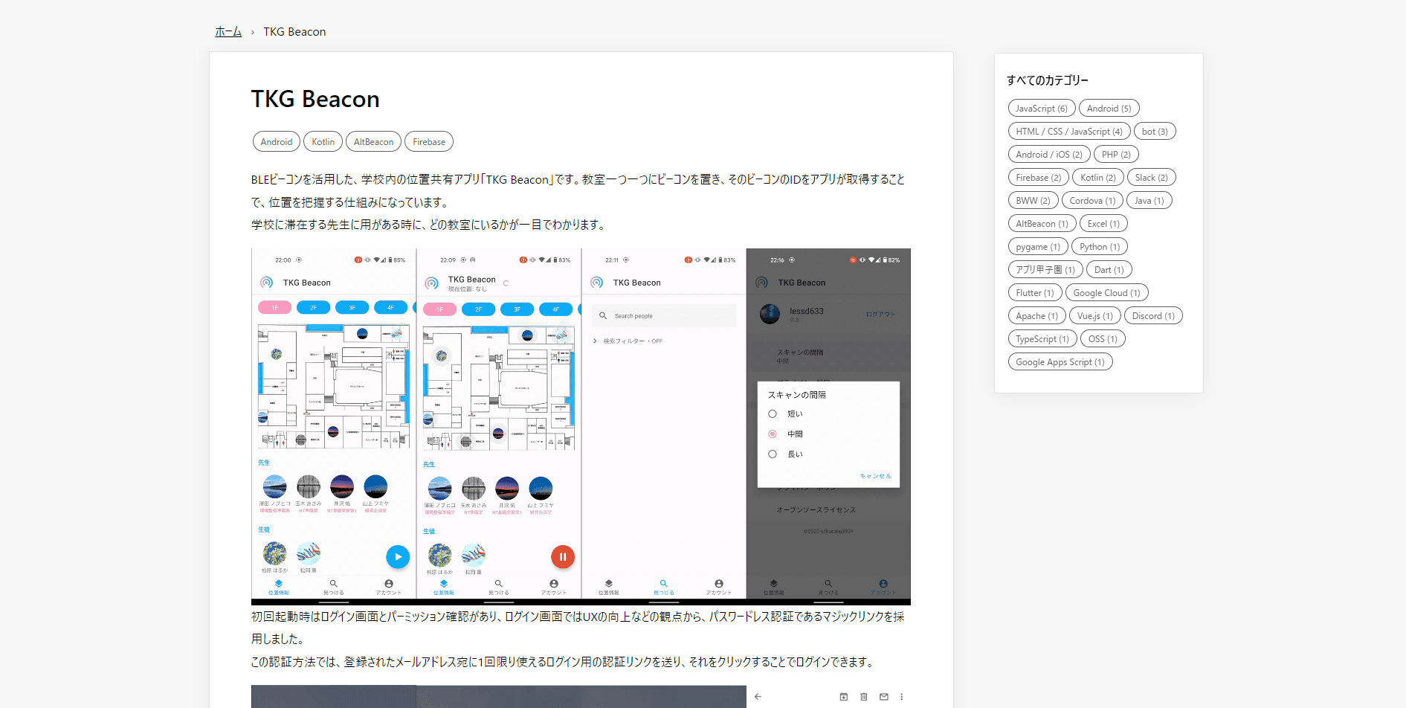Viewport: 1406px width, 708px height.
Task: Click the TKG Beacon logo in the 22:11 screenshot
Action: (x=596, y=283)
